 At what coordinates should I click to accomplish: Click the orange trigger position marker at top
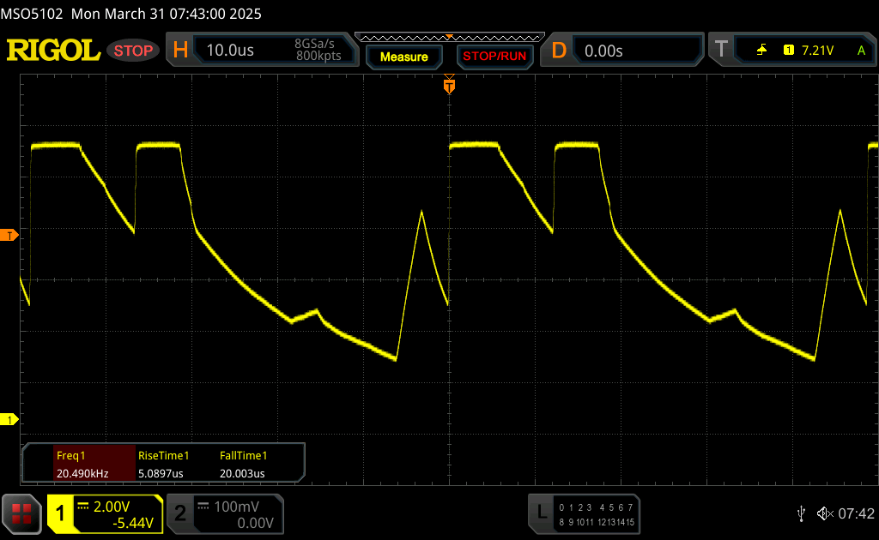coord(448,86)
